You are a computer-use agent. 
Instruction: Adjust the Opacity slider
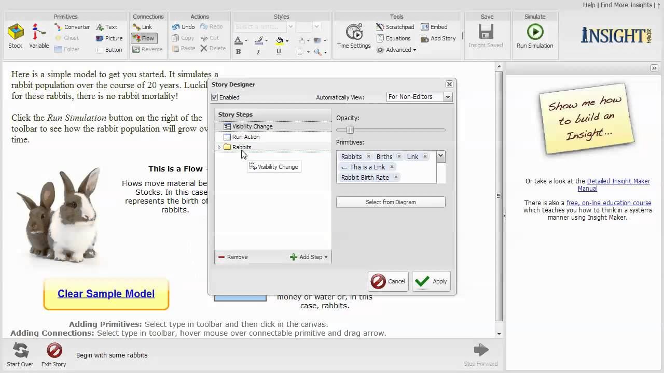[x=350, y=130]
